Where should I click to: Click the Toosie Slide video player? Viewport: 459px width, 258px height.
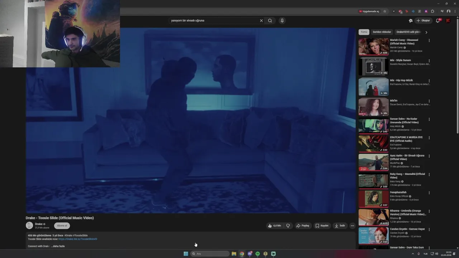(190, 121)
